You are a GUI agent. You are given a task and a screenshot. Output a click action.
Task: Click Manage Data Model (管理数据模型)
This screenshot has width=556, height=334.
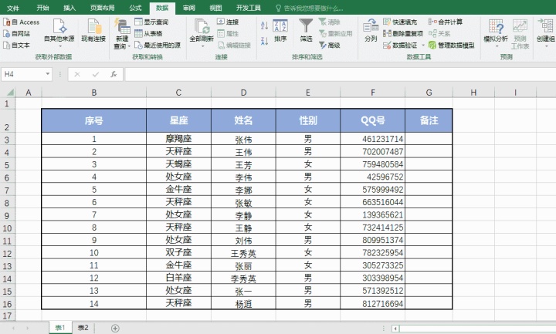451,45
